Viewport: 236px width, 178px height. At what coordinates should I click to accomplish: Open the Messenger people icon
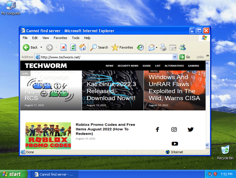coord(182,47)
